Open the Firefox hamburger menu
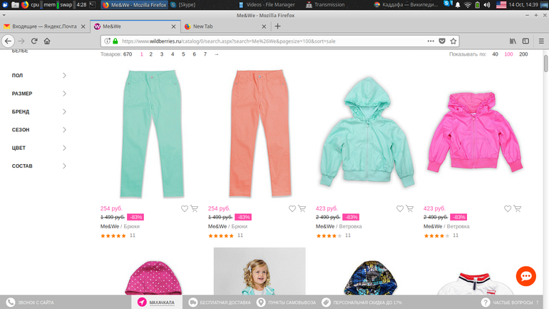Screen dimensions: 549x309 [x=540, y=41]
